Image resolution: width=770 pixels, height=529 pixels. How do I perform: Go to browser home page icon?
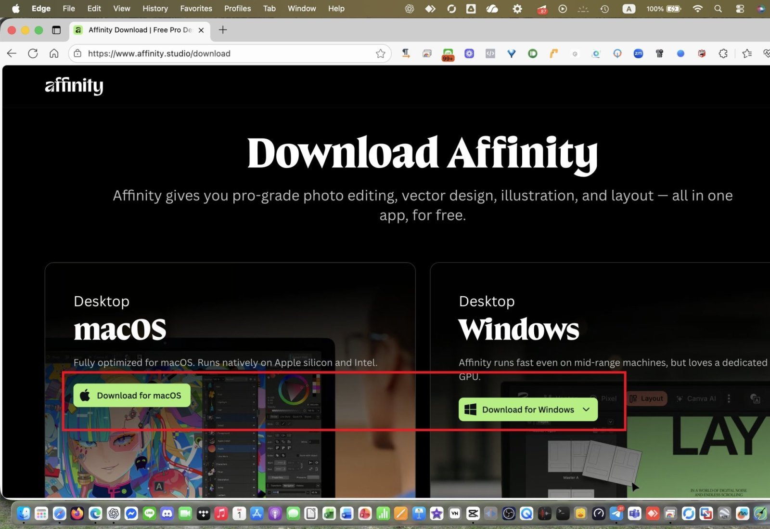[x=54, y=53]
